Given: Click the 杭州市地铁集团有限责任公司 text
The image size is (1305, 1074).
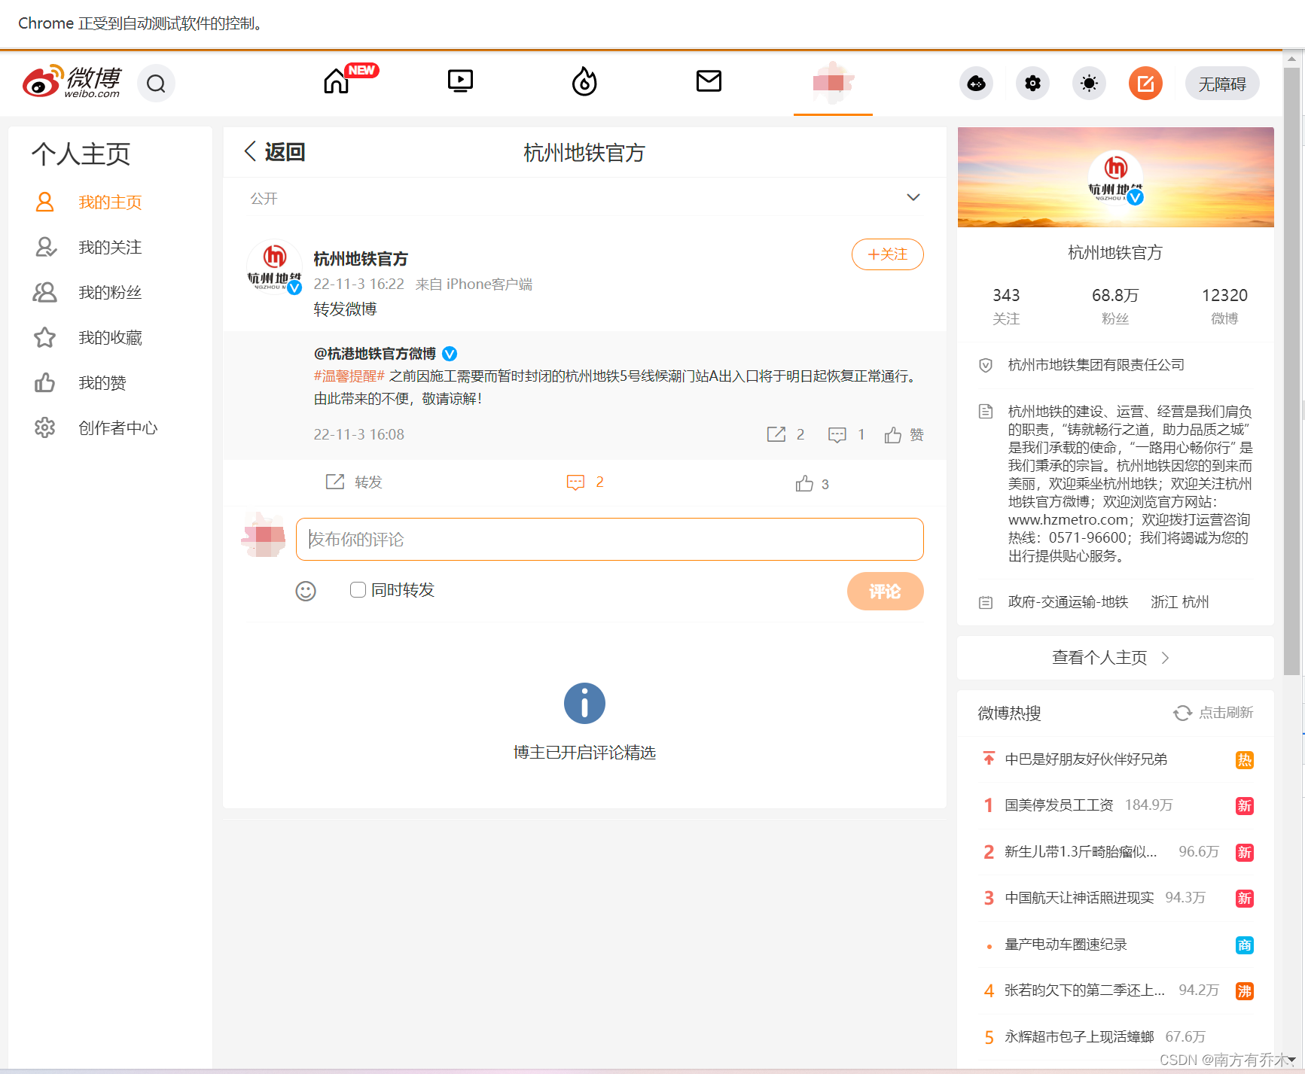Looking at the screenshot, I should point(1096,365).
